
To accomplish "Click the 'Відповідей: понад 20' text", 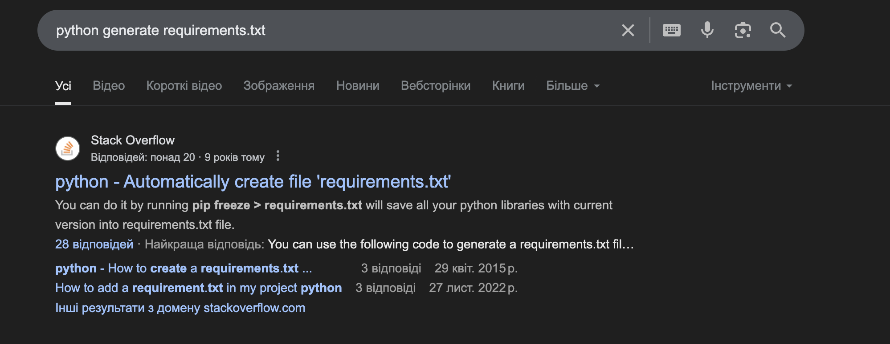I will (143, 157).
